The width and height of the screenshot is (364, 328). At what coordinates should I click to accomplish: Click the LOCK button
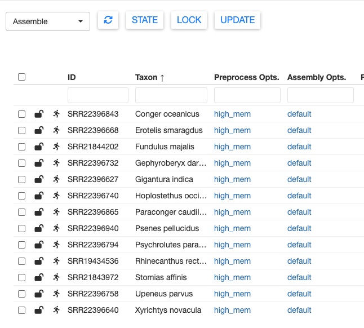(x=189, y=20)
